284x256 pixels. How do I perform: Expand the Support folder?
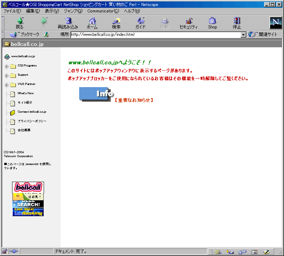6,76
